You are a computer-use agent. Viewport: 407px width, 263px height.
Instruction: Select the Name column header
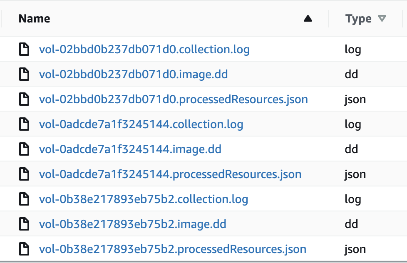click(34, 18)
